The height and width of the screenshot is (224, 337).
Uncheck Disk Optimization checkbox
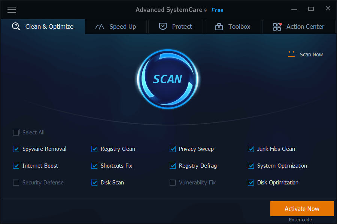[251, 183]
